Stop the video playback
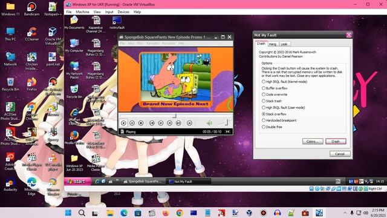 [x=141, y=123]
